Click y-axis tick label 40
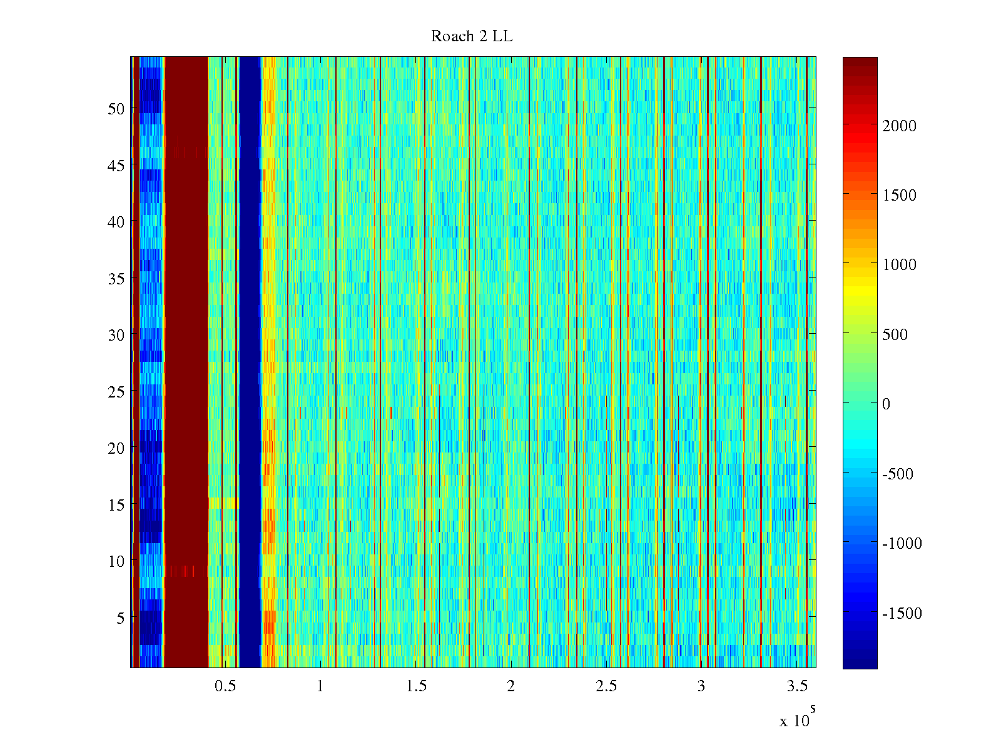The height and width of the screenshot is (750, 1001). tap(116, 221)
